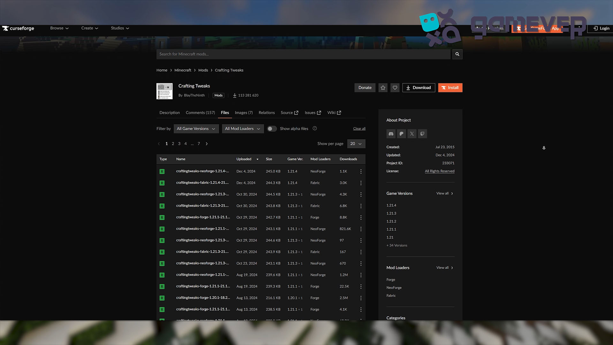Go to page 2 of files
The width and height of the screenshot is (613, 345).
pos(173,144)
